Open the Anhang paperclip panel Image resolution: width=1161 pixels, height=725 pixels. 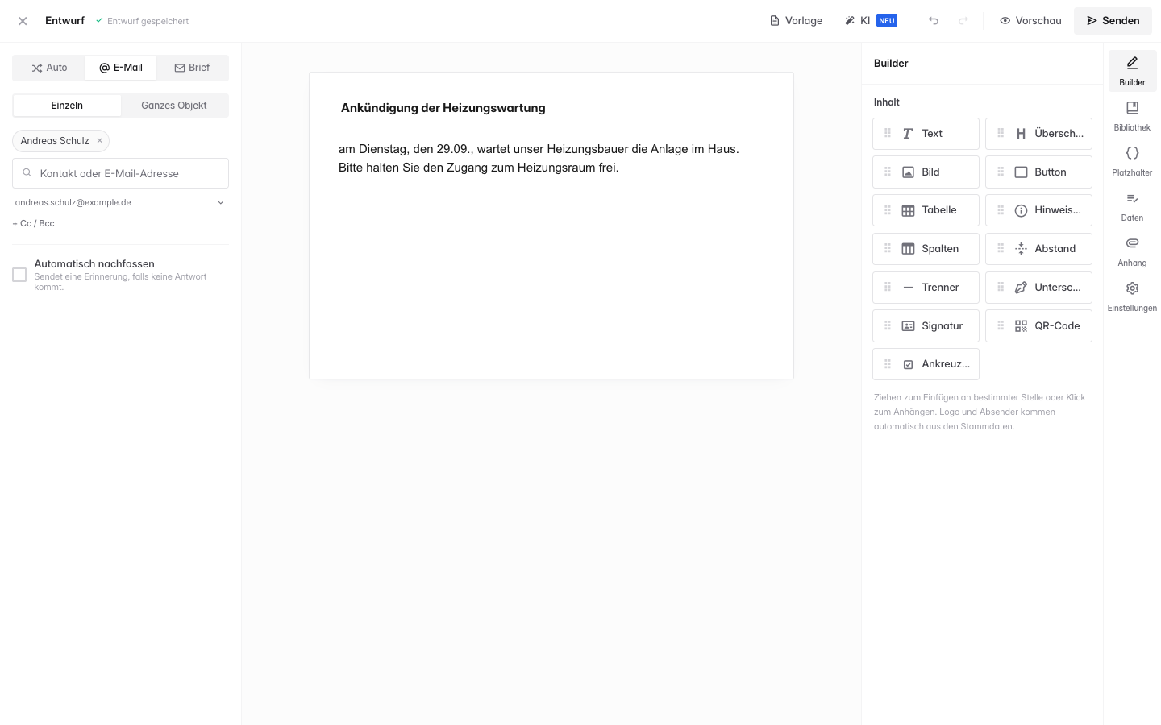(1132, 251)
